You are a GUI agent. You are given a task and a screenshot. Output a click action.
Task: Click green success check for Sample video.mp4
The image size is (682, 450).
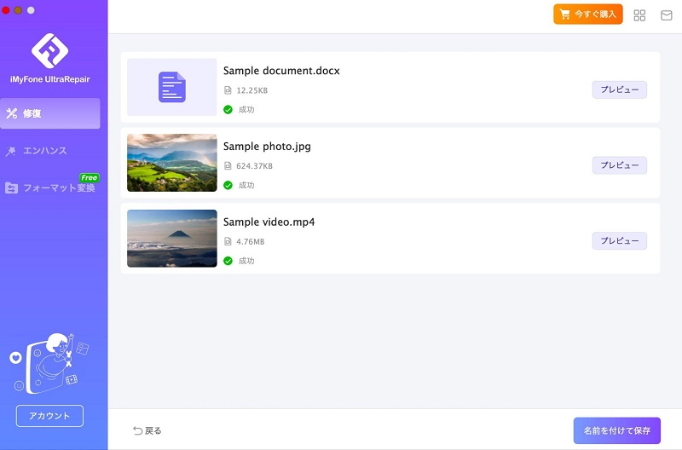click(x=228, y=261)
